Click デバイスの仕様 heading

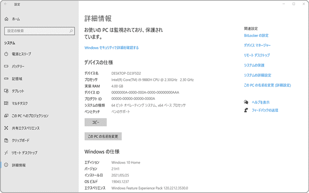(x=98, y=63)
